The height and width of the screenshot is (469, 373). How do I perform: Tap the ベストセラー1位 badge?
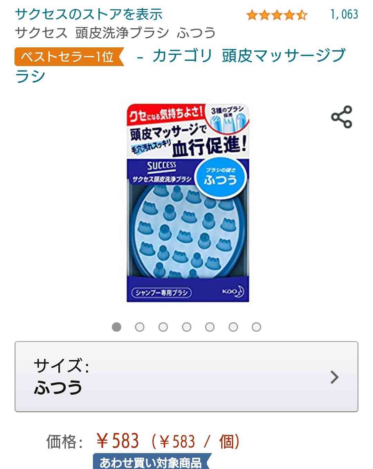69,56
